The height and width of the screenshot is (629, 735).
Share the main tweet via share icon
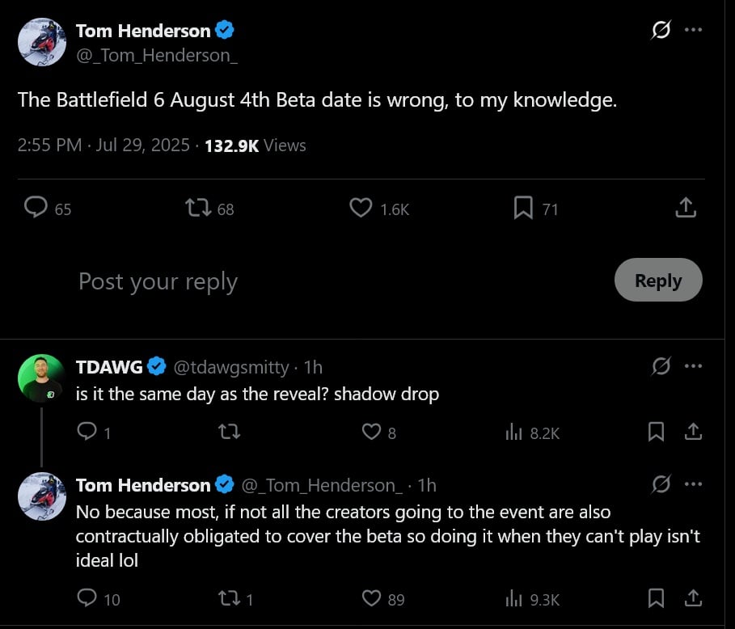[686, 207]
